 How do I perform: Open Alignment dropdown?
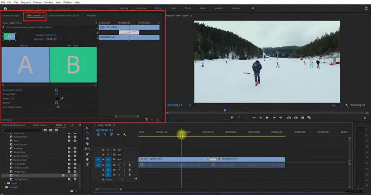54,39
